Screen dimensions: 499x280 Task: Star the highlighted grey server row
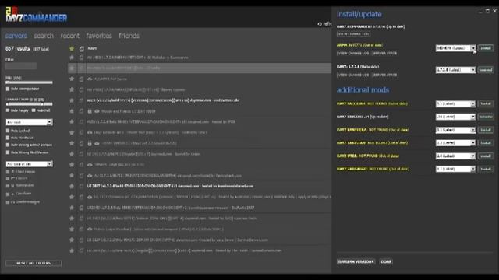click(72, 68)
